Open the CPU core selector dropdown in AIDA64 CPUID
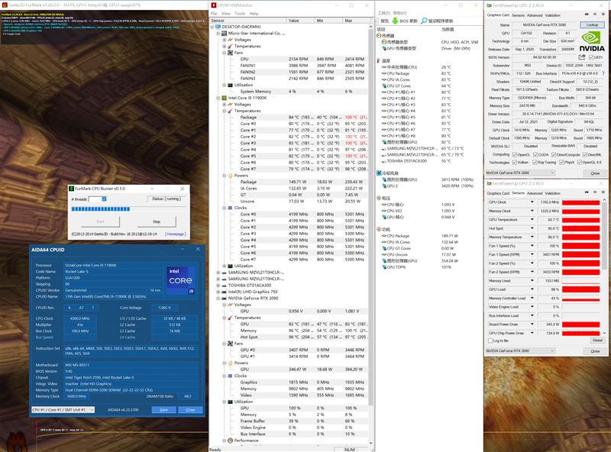Viewport: 611px width, 452px height. (63, 409)
